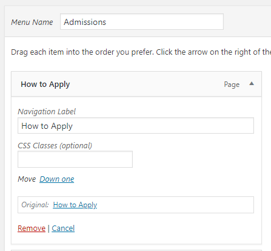Collapse the How to Apply menu item arrow
This screenshot has height=251, width=271.
pyautogui.click(x=252, y=84)
